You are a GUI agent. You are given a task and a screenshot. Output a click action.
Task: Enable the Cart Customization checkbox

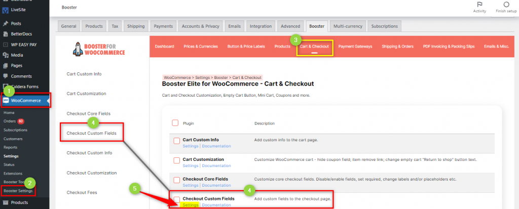click(x=177, y=161)
